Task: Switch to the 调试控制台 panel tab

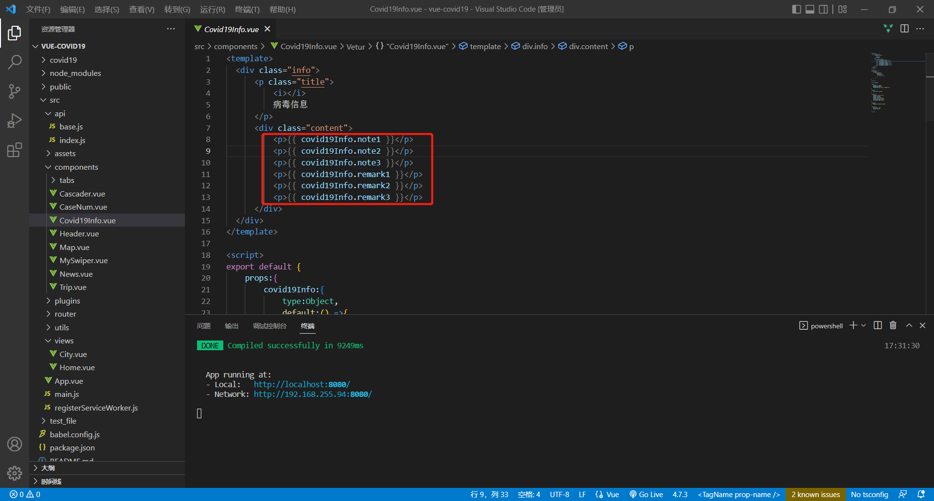Action: 270,326
